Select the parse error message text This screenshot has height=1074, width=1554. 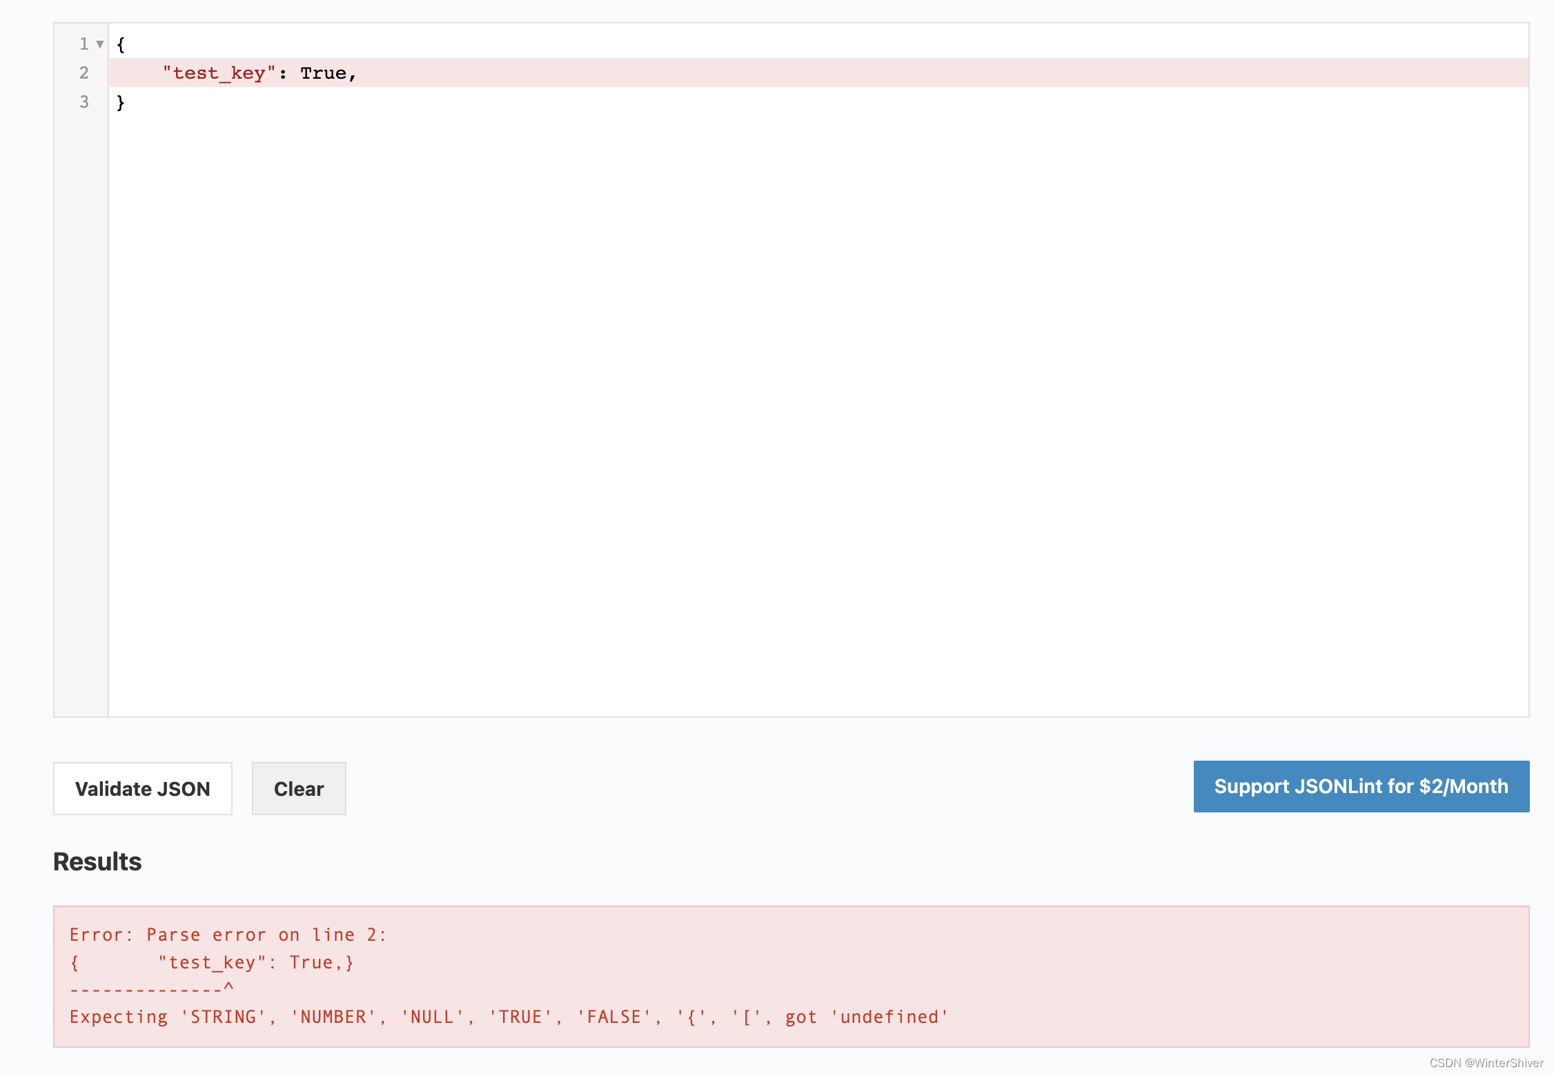(x=228, y=934)
